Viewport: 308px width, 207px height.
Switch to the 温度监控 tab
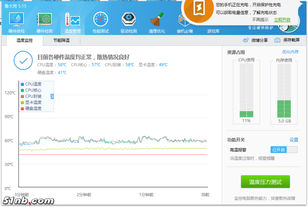[x=24, y=40]
